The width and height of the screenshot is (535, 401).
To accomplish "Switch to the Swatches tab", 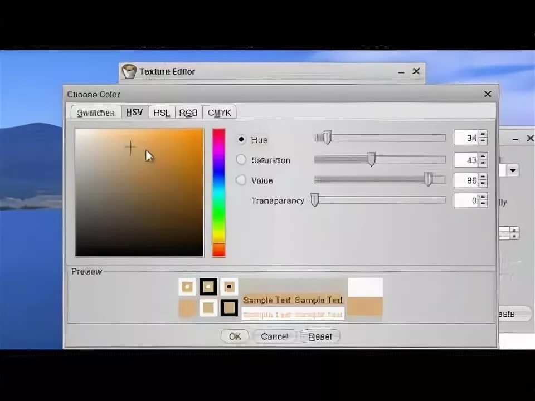I will pyautogui.click(x=95, y=113).
